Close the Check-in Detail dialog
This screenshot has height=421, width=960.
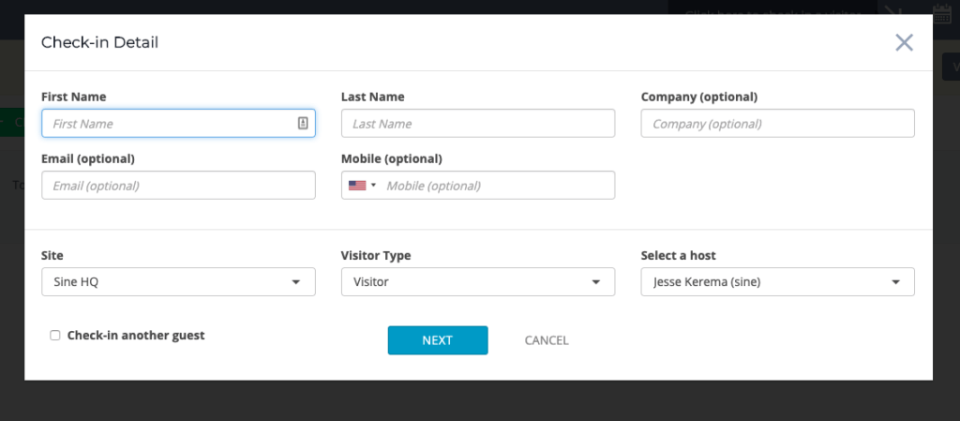tap(904, 42)
